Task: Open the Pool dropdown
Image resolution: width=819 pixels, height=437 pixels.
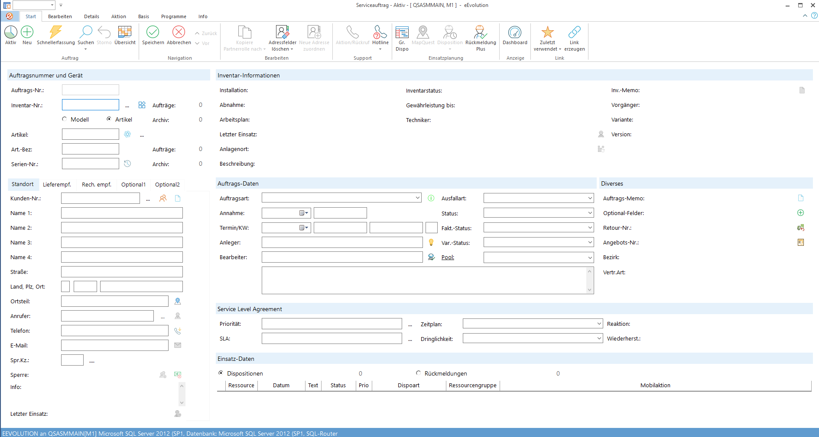Action: (590, 257)
